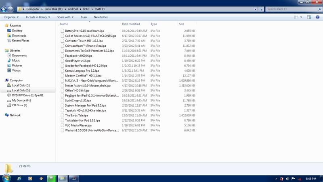Select Network in the navigation pane
The width and height of the screenshot is (323, 182).
click(15, 115)
